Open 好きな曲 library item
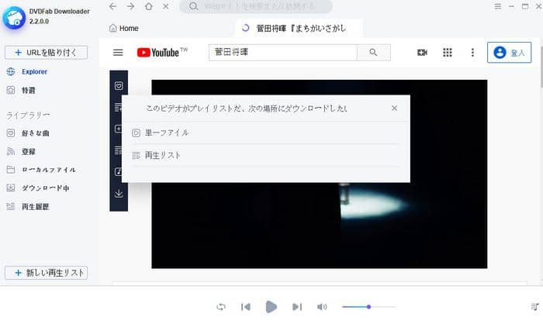Image resolution: width=543 pixels, height=320 pixels. click(28, 133)
